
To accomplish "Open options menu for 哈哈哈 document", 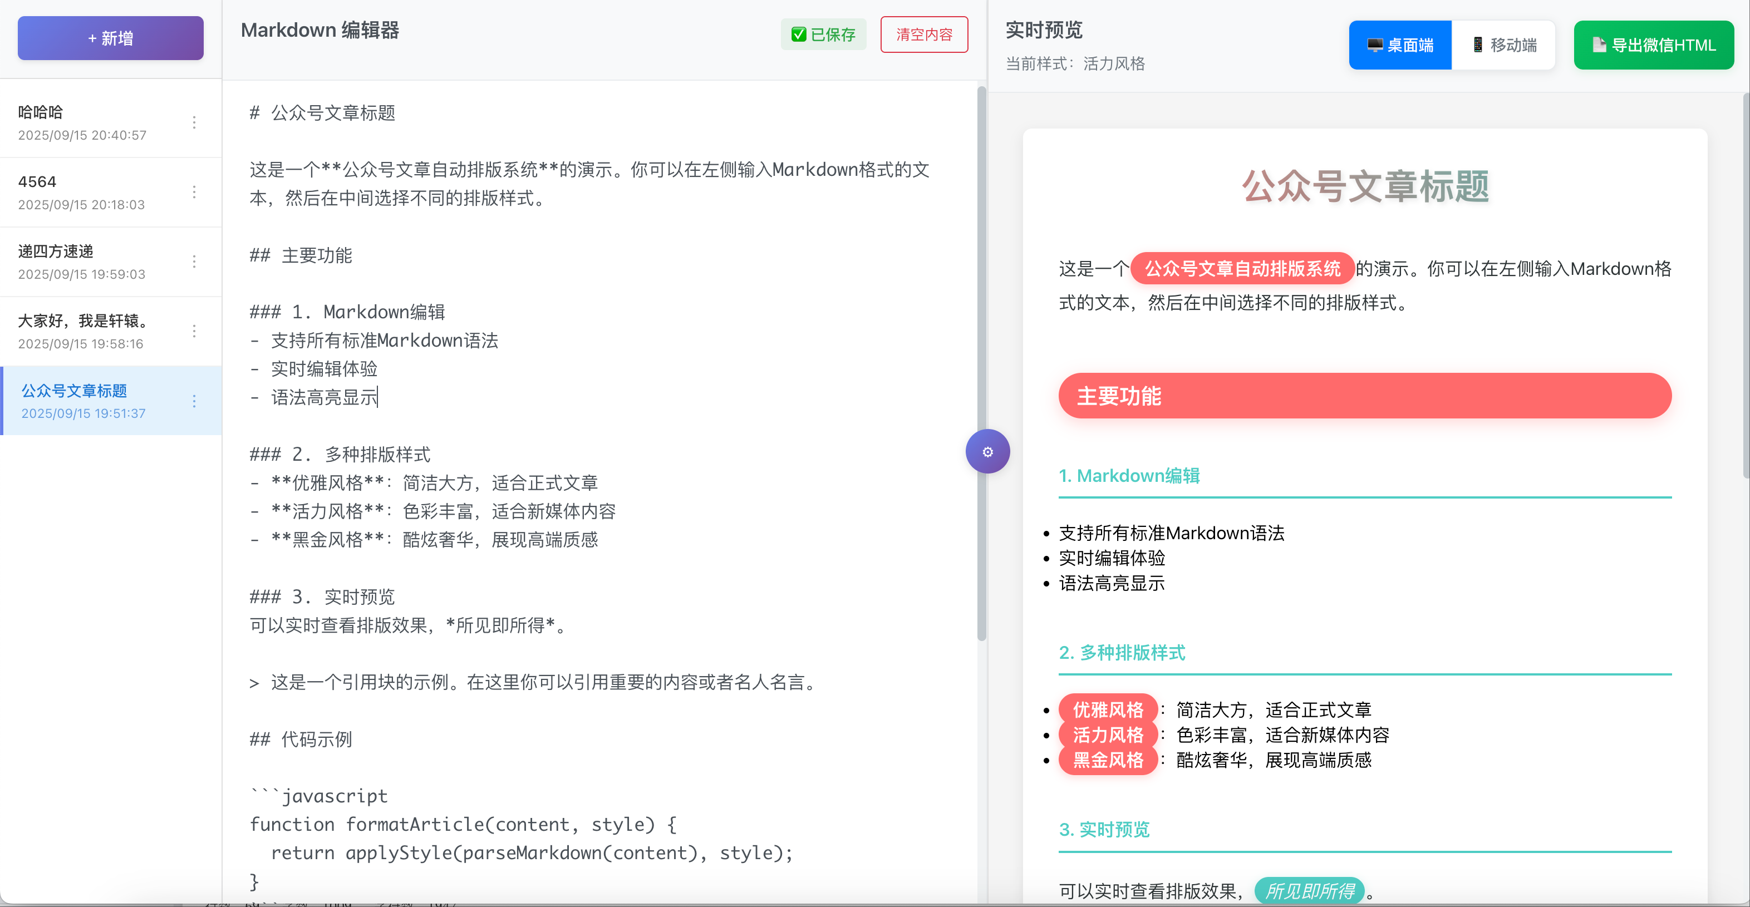I will (194, 122).
